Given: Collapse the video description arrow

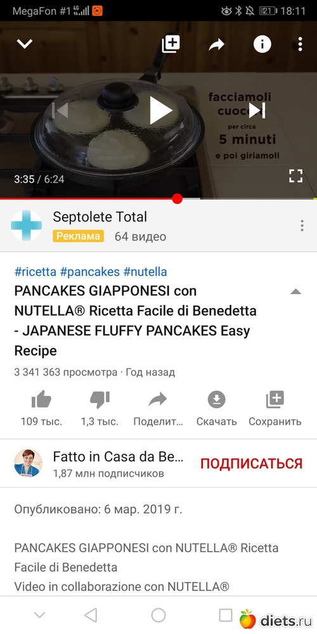Looking at the screenshot, I should tap(296, 292).
